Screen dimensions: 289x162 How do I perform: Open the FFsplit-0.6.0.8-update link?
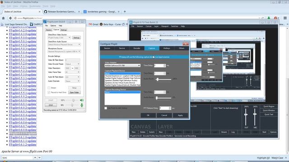point(23,130)
